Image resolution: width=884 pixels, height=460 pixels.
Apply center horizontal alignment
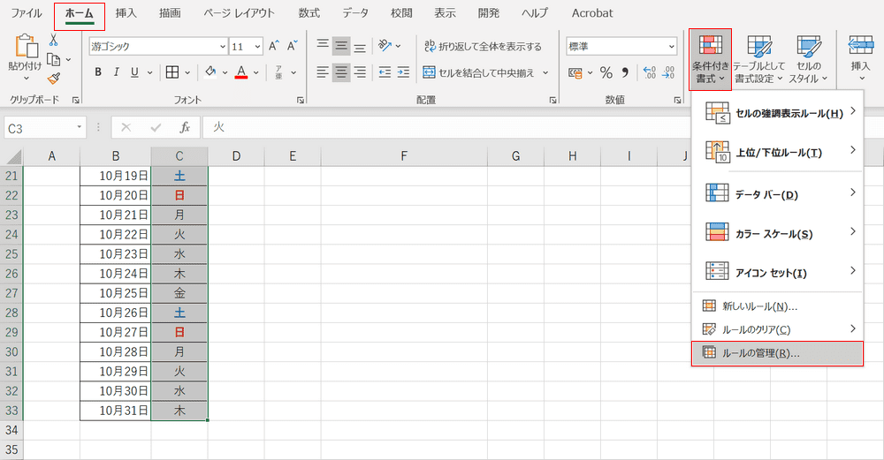tap(341, 72)
